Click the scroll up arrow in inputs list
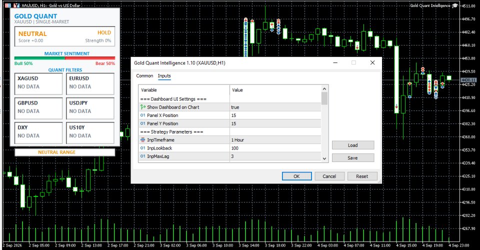The image size is (480, 250). coord(324,88)
